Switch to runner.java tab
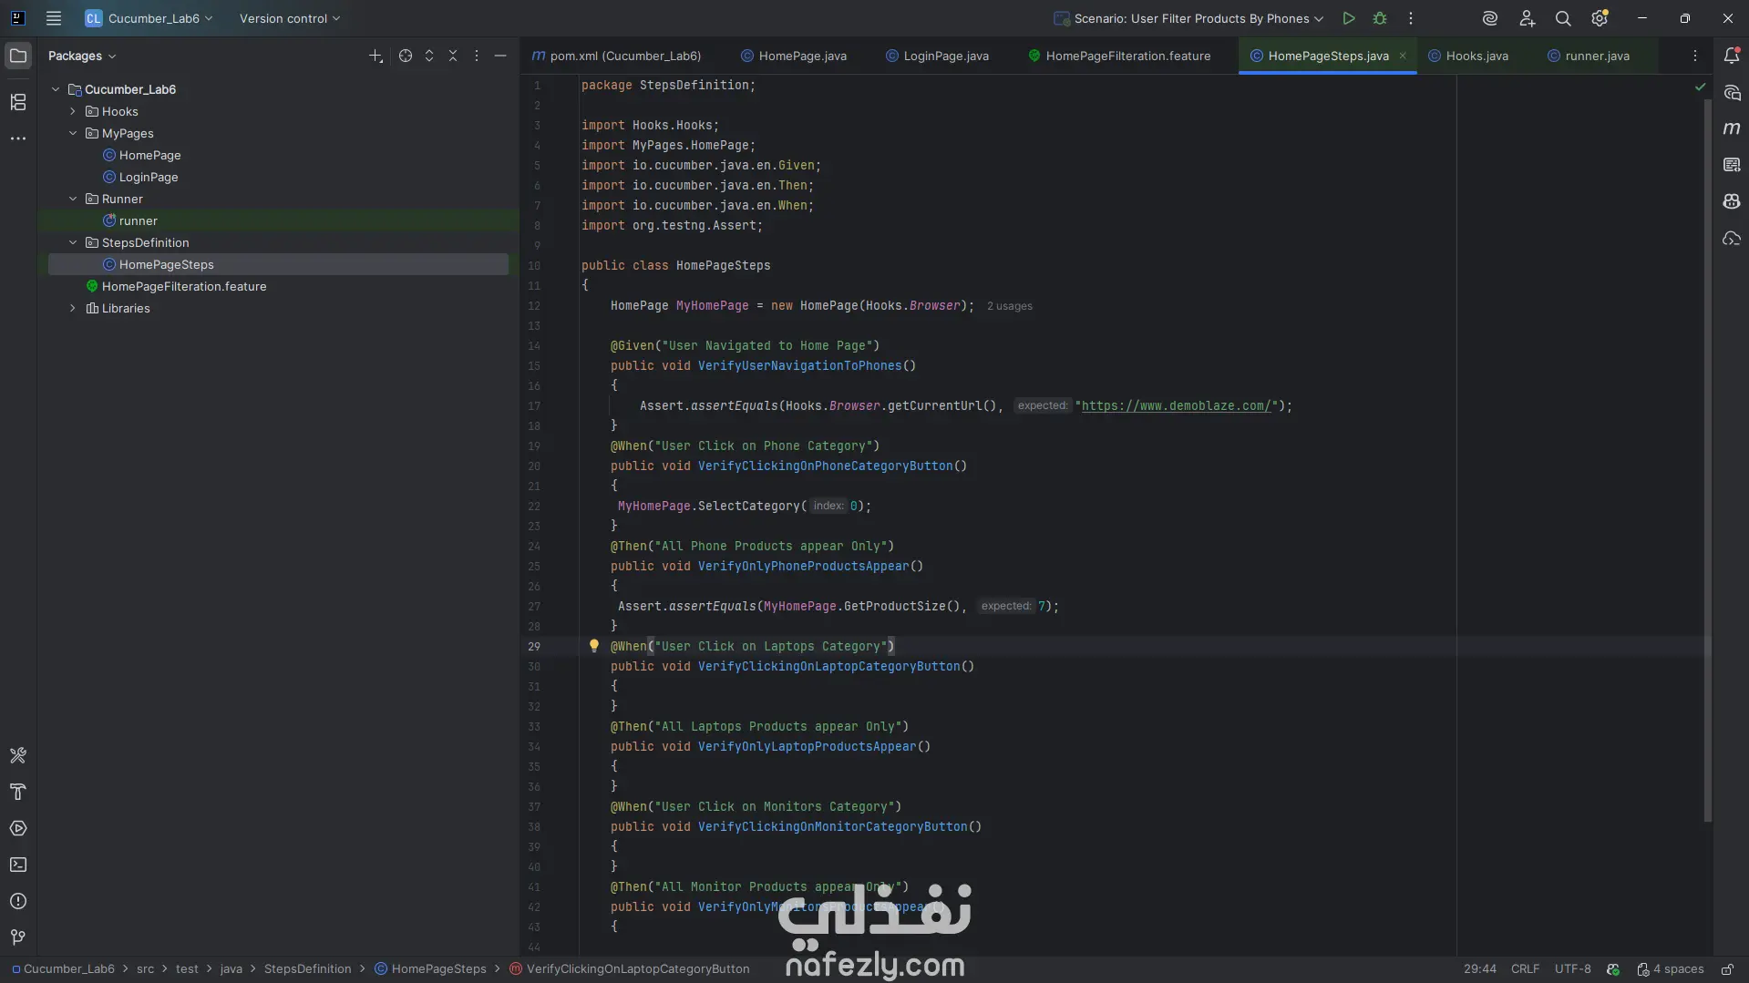This screenshot has height=983, width=1749. point(1589,56)
